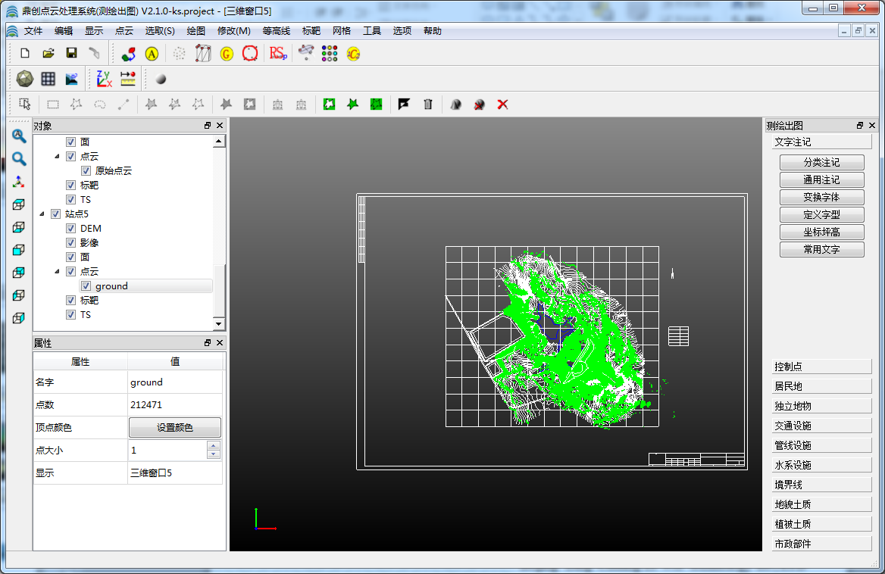Screen dimensions: 885x574
Task: Expand the 居民地 section in right panel
Action: coord(821,386)
